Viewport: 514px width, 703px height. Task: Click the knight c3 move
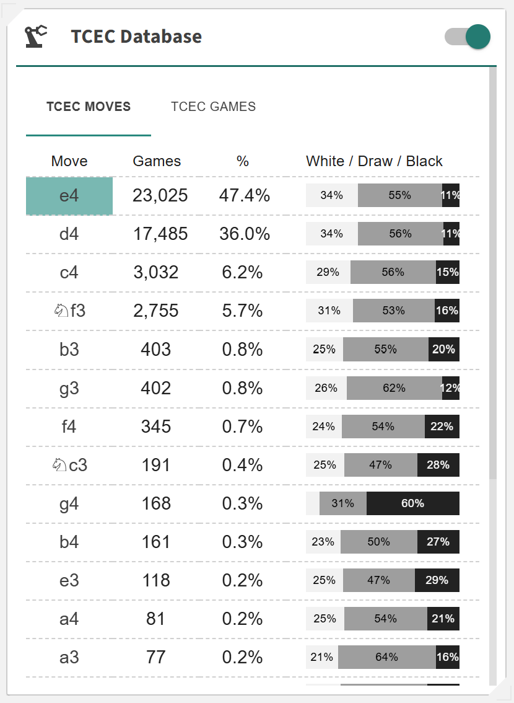(x=69, y=465)
